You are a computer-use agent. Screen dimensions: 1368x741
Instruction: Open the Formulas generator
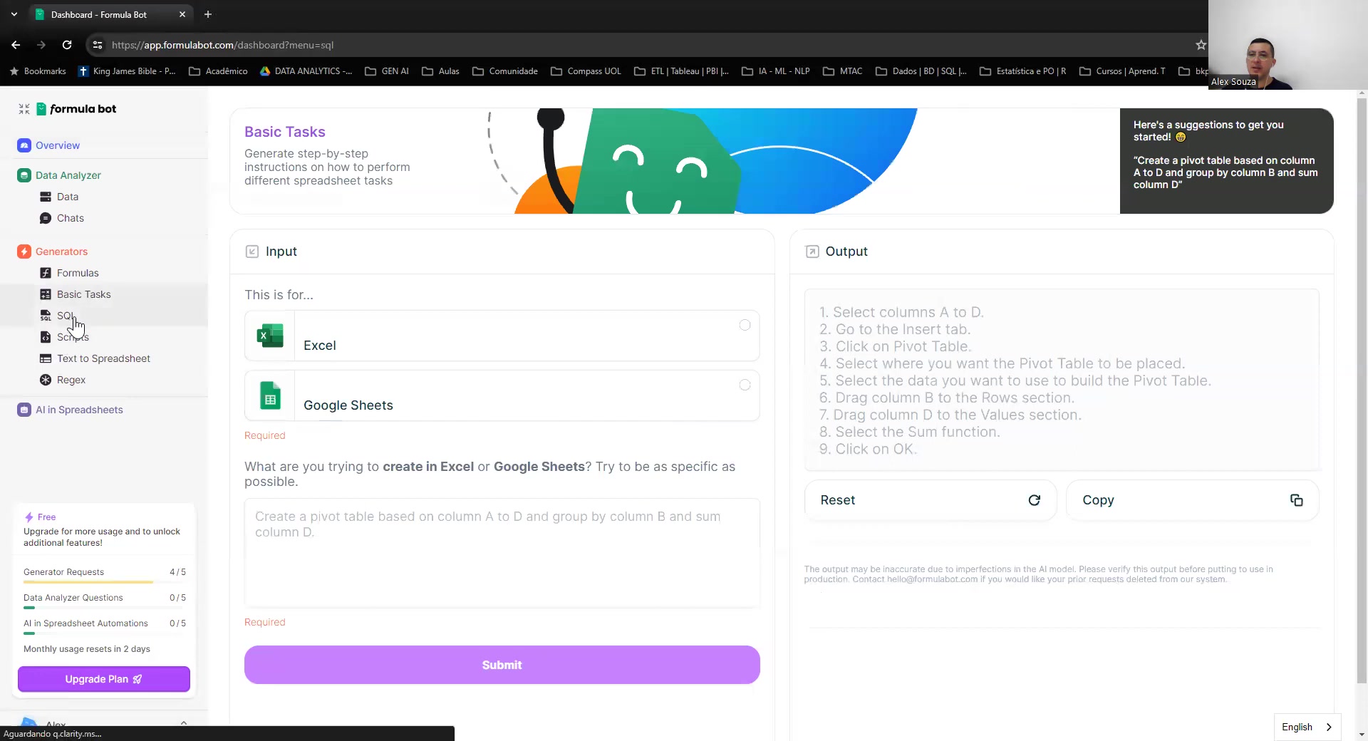(x=78, y=272)
